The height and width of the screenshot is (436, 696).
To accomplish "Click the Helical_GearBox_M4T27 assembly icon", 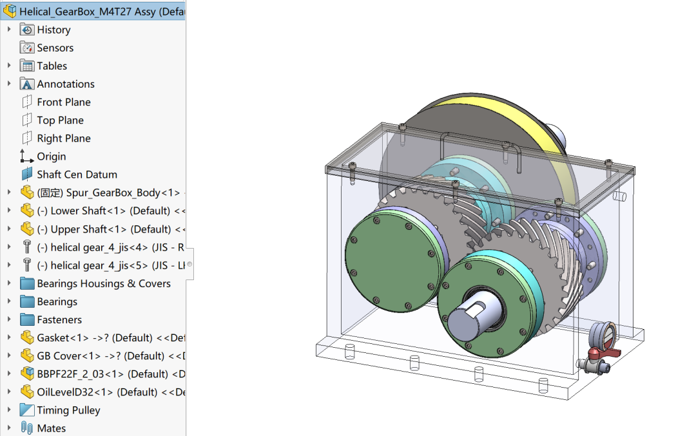I will [x=9, y=11].
